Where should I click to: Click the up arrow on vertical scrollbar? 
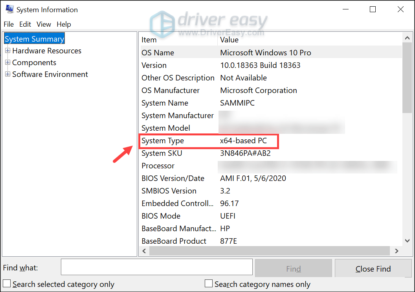[407, 38]
